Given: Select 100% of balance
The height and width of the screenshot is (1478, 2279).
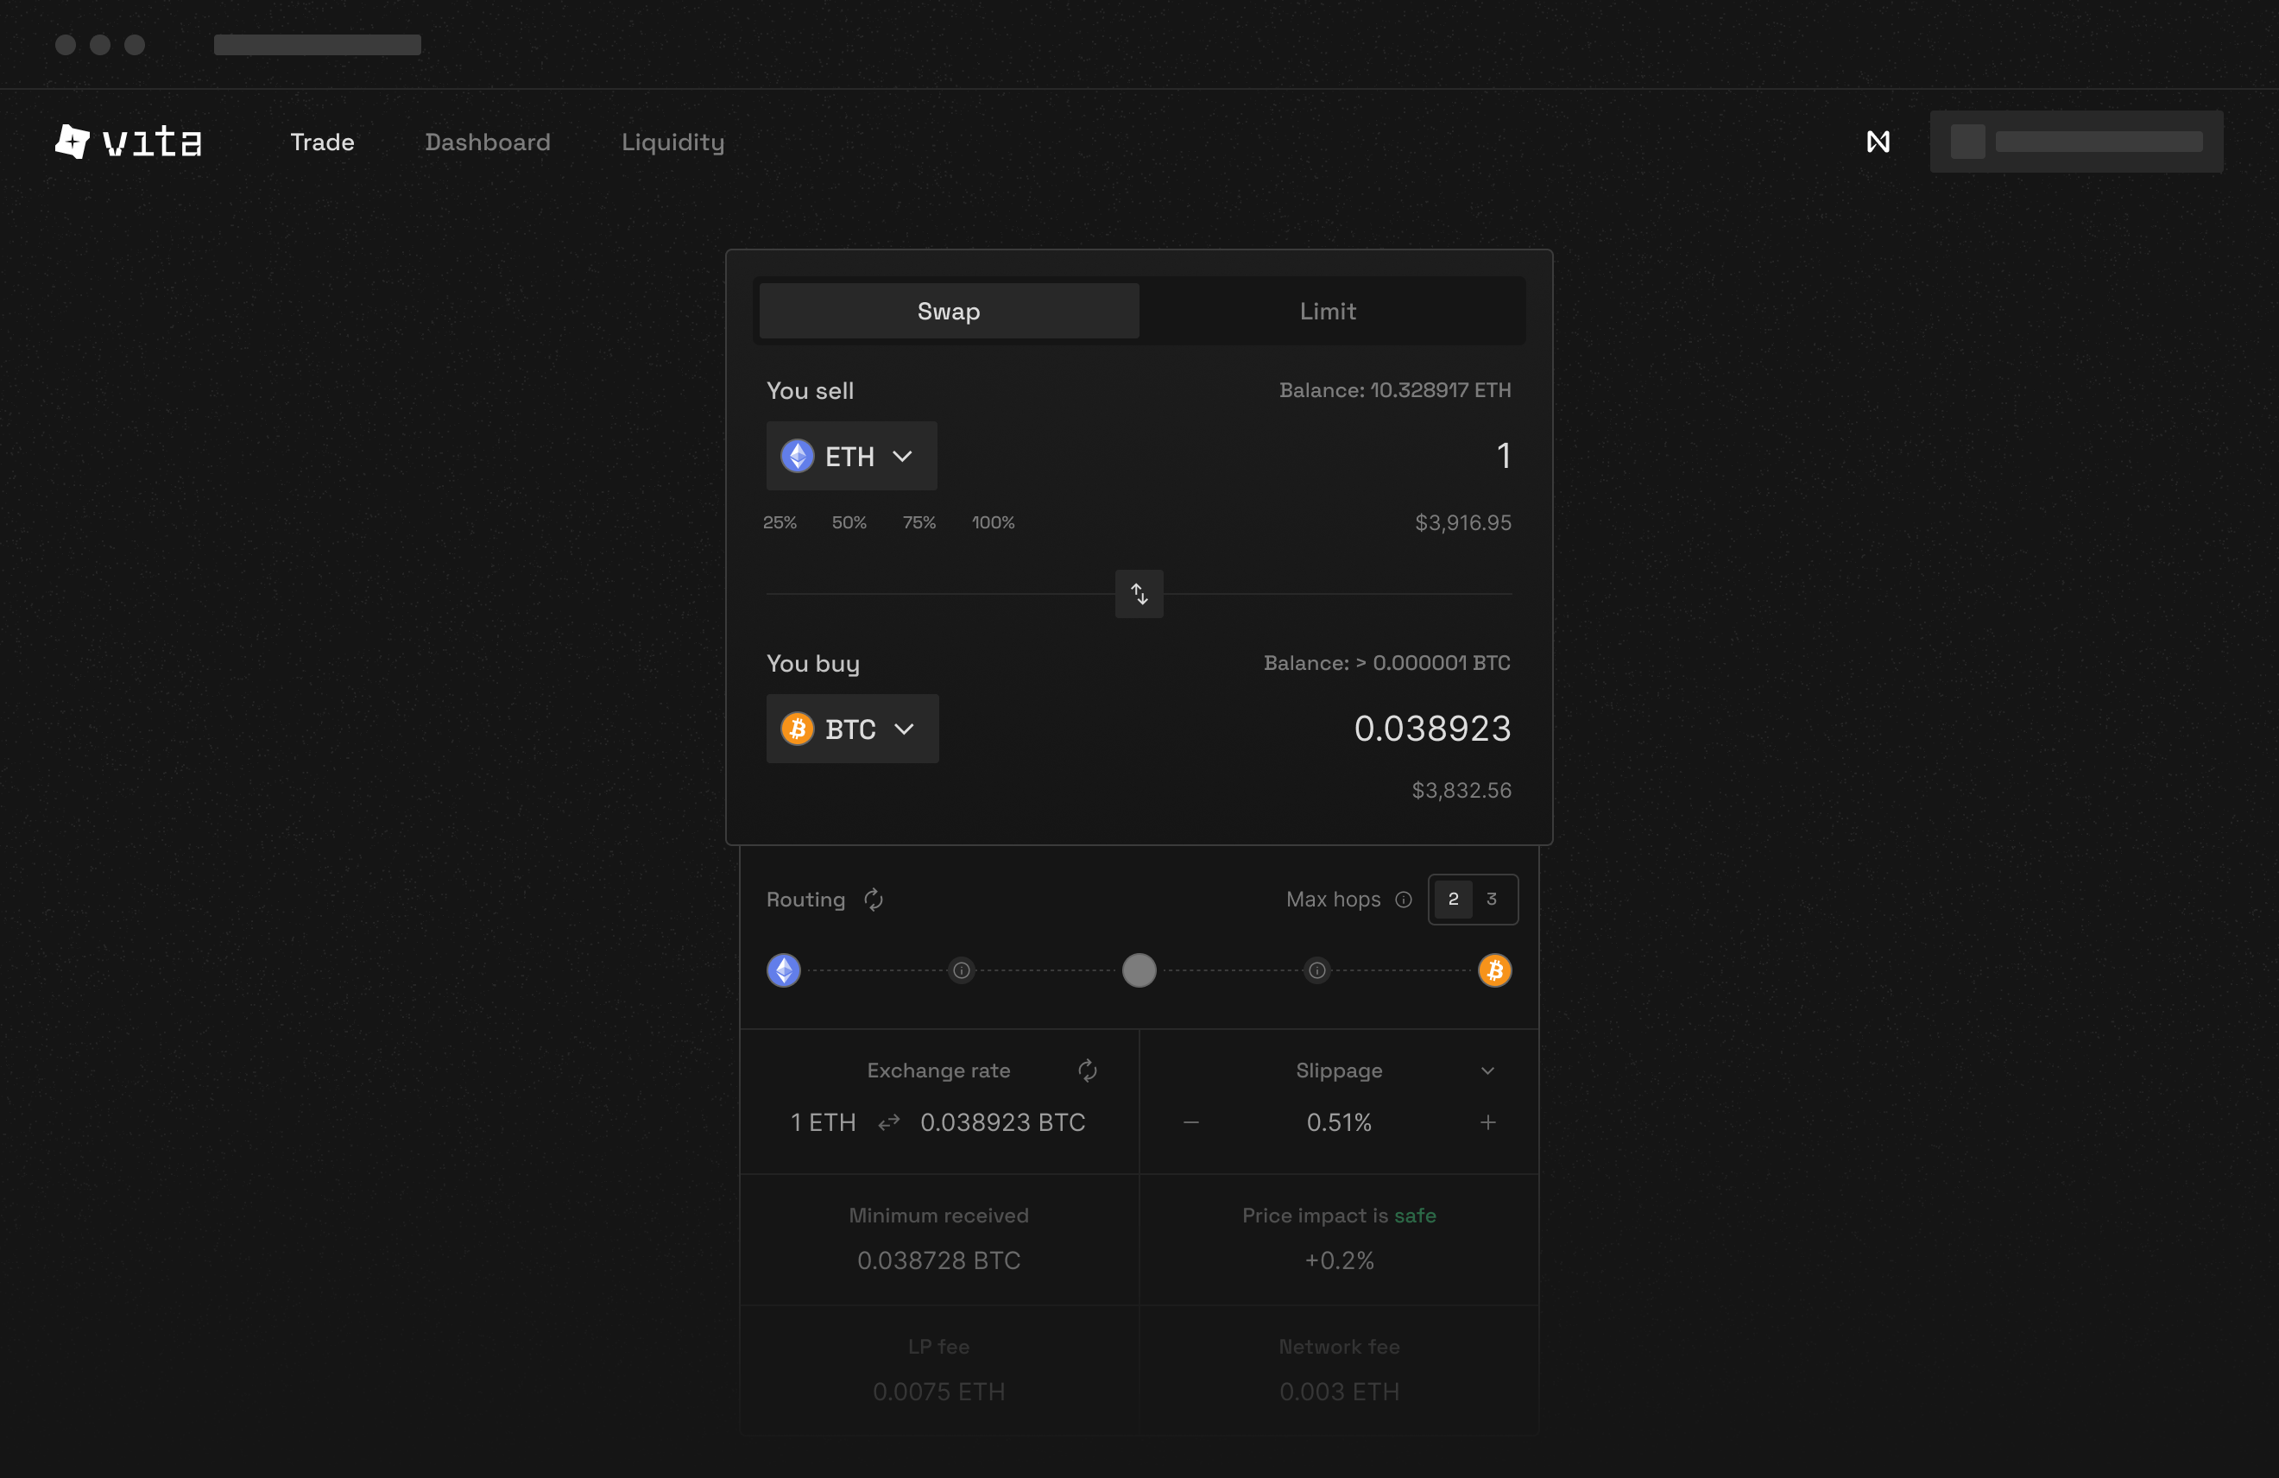Looking at the screenshot, I should tap(993, 522).
